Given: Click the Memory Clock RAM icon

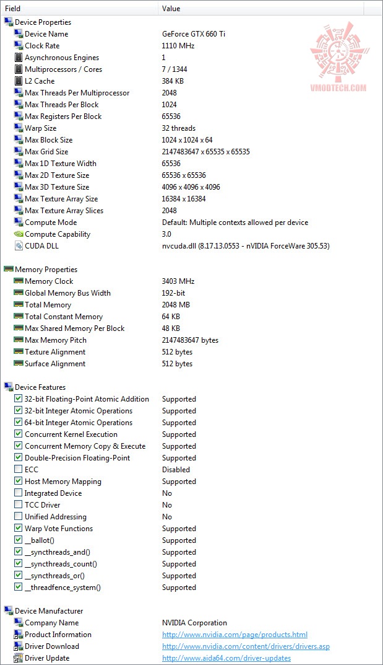Looking at the screenshot, I should click(18, 281).
